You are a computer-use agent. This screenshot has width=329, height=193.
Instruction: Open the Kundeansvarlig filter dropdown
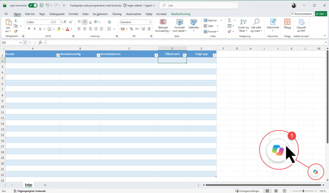click(98, 55)
